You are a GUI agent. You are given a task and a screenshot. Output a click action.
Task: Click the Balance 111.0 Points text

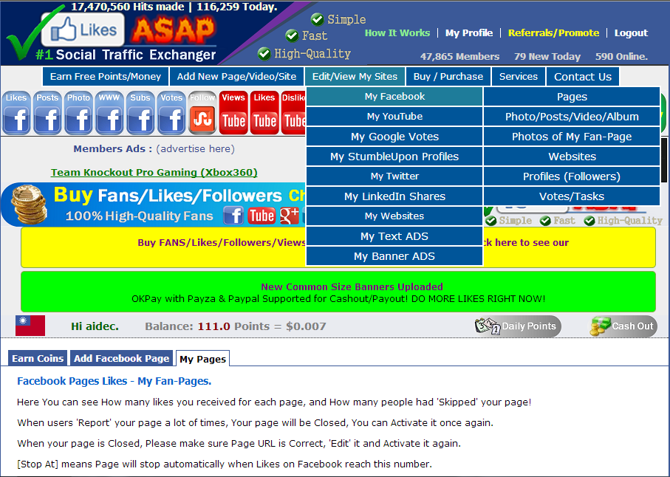pos(235,326)
